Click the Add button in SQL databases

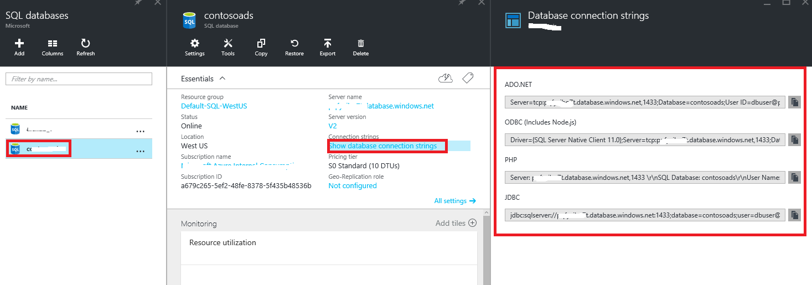[19, 47]
